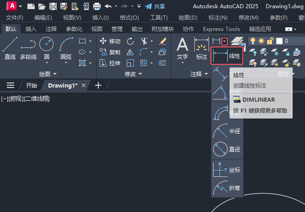This screenshot has width=305, height=212.
Task: Expand the Annotation (注释) panel
Action: pyautogui.click(x=199, y=74)
